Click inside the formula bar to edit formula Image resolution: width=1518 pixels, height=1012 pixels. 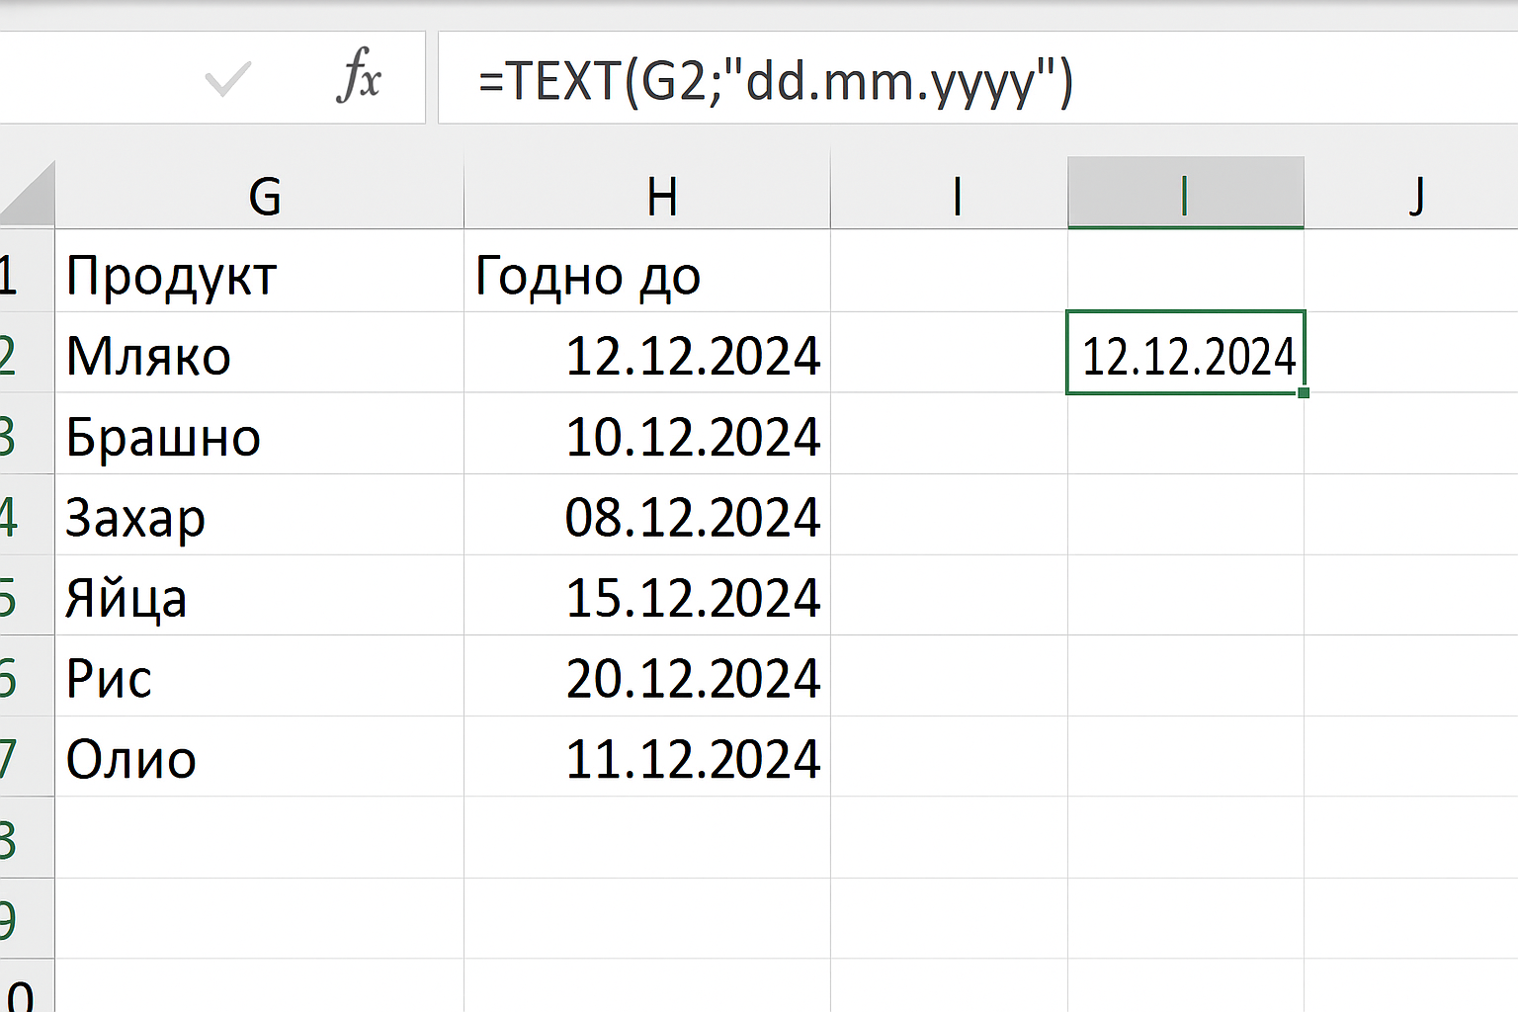tap(889, 79)
